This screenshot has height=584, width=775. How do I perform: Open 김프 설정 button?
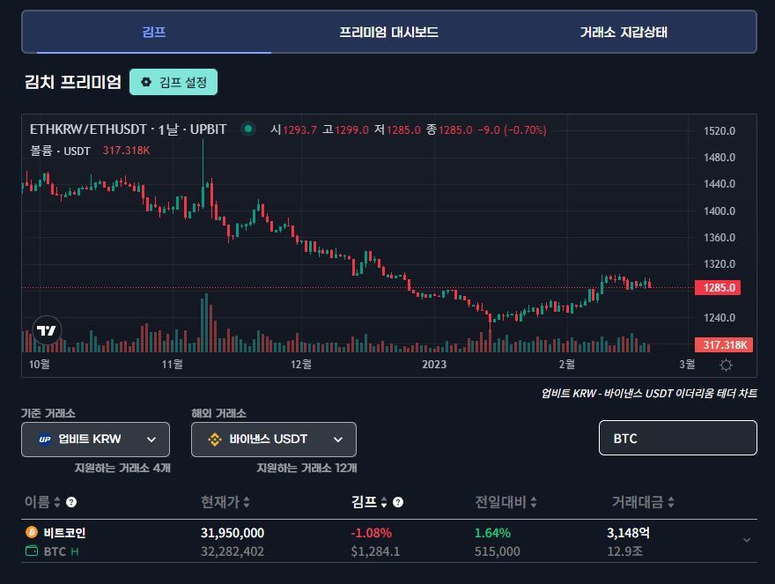coord(173,82)
